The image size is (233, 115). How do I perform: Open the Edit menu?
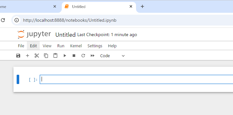(x=33, y=46)
